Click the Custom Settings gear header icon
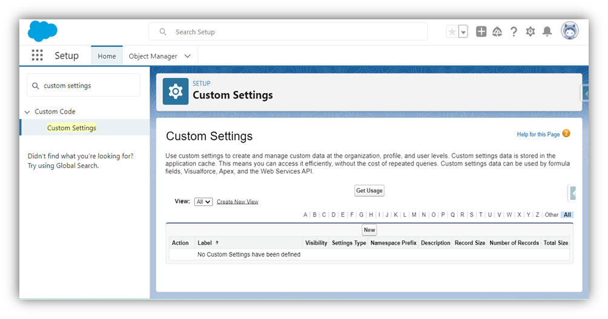This screenshot has width=608, height=319. click(x=176, y=91)
